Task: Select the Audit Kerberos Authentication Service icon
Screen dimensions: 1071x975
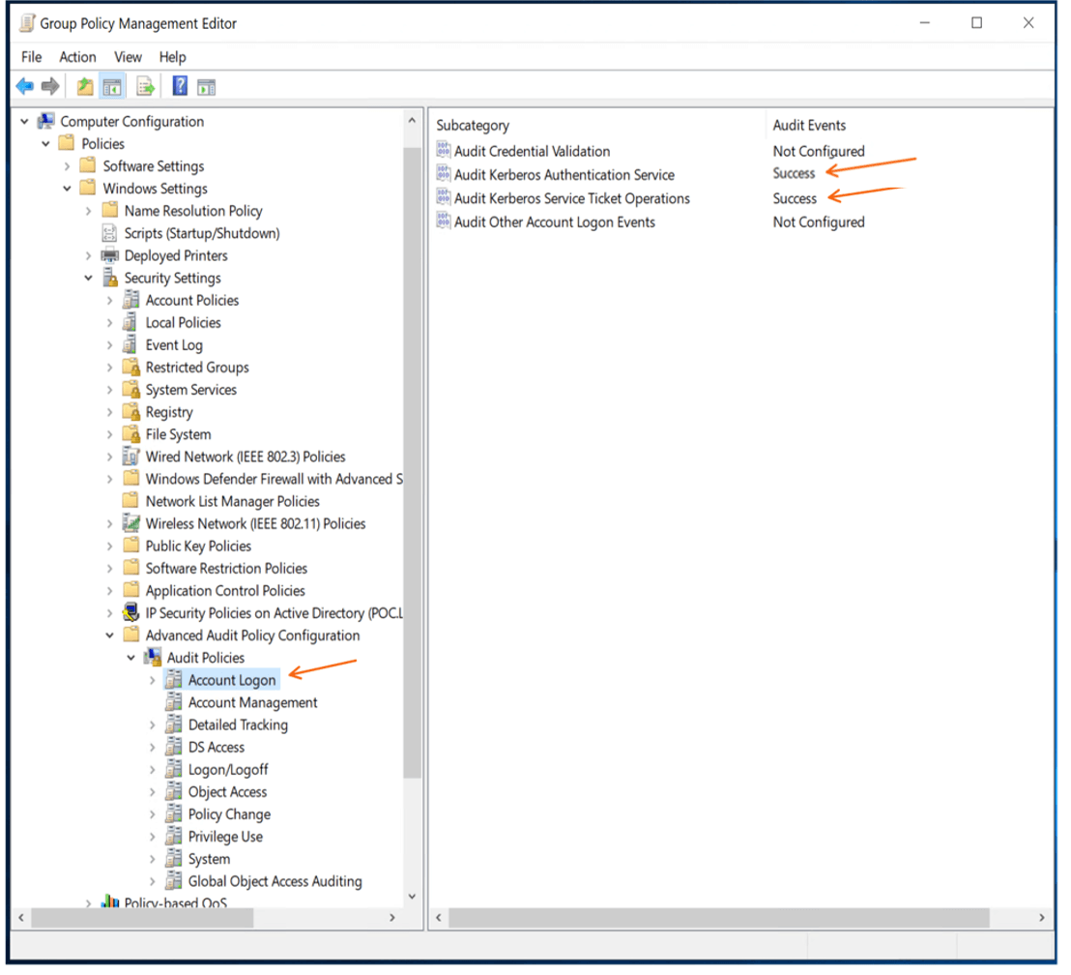Action: [444, 174]
